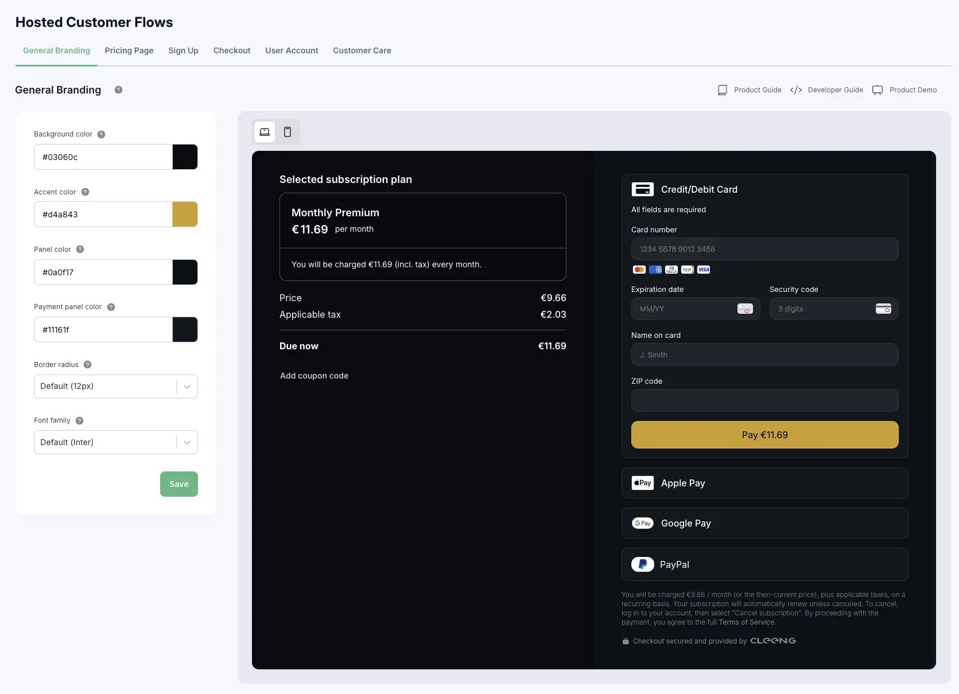Image resolution: width=959 pixels, height=694 pixels.
Task: Click chevron arrow of Font family select
Action: click(x=187, y=442)
